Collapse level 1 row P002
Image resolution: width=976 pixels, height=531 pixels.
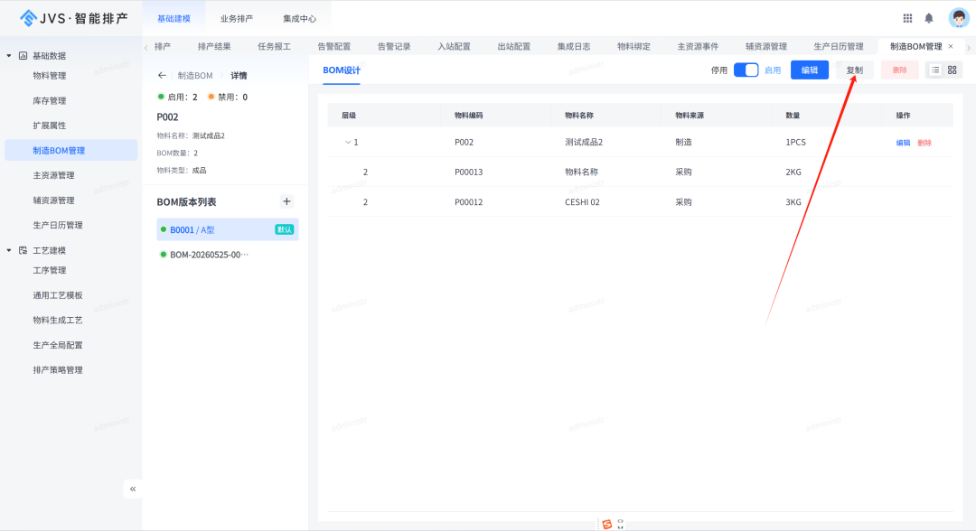tap(348, 143)
